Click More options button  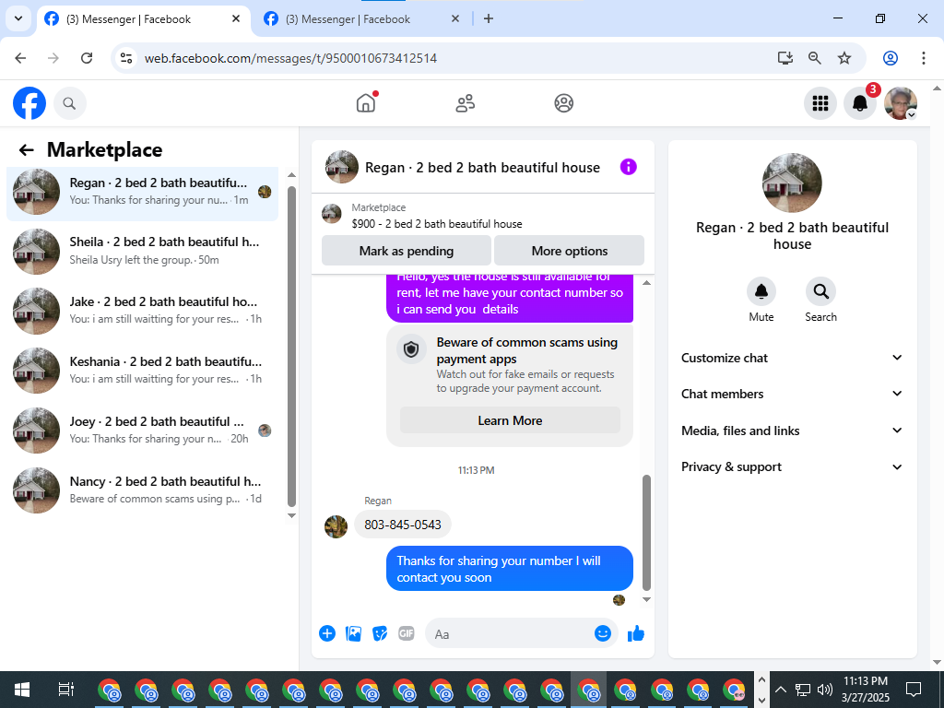tap(570, 251)
